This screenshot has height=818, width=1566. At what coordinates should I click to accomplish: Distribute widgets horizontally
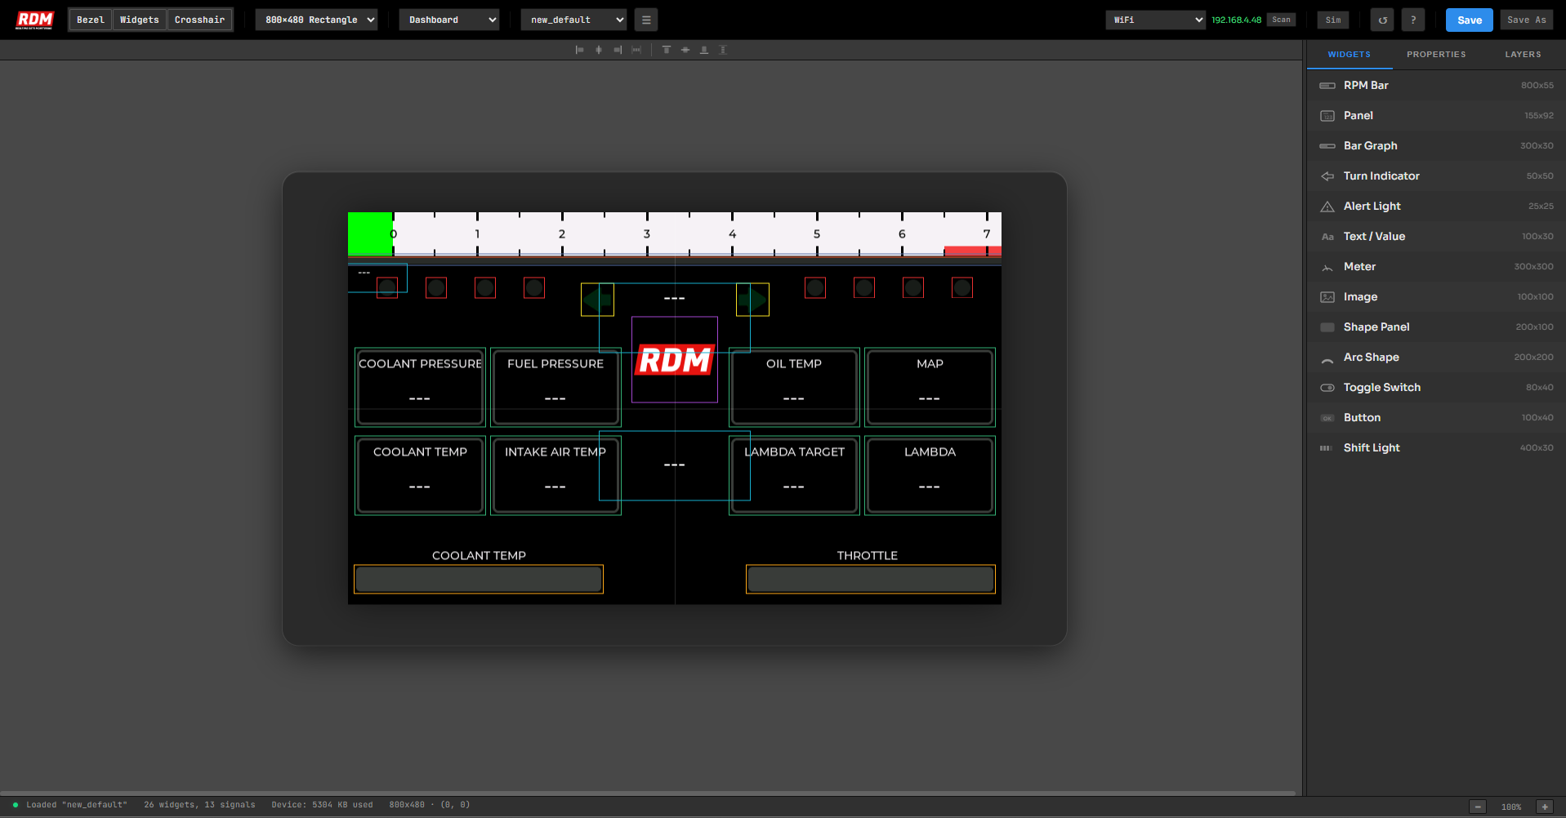coord(636,50)
